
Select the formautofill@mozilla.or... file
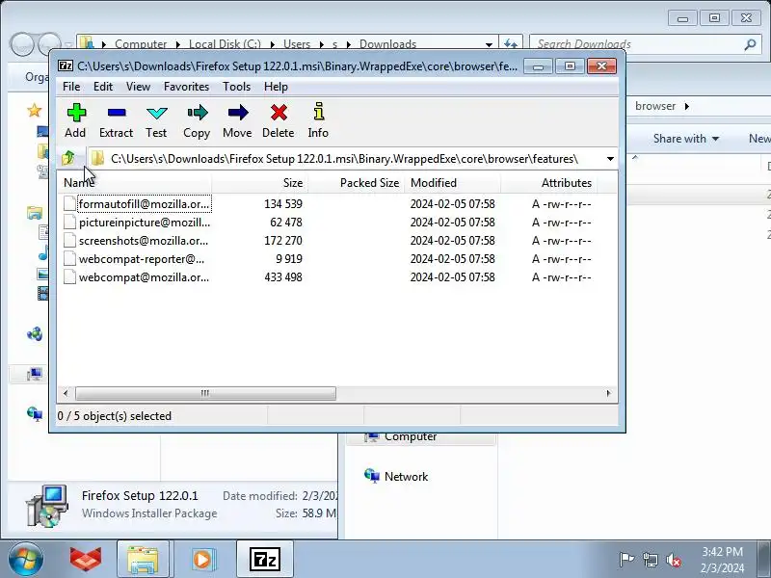144,204
